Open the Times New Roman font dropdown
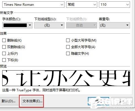Viewport: 135px width, 111px height. 62,5
